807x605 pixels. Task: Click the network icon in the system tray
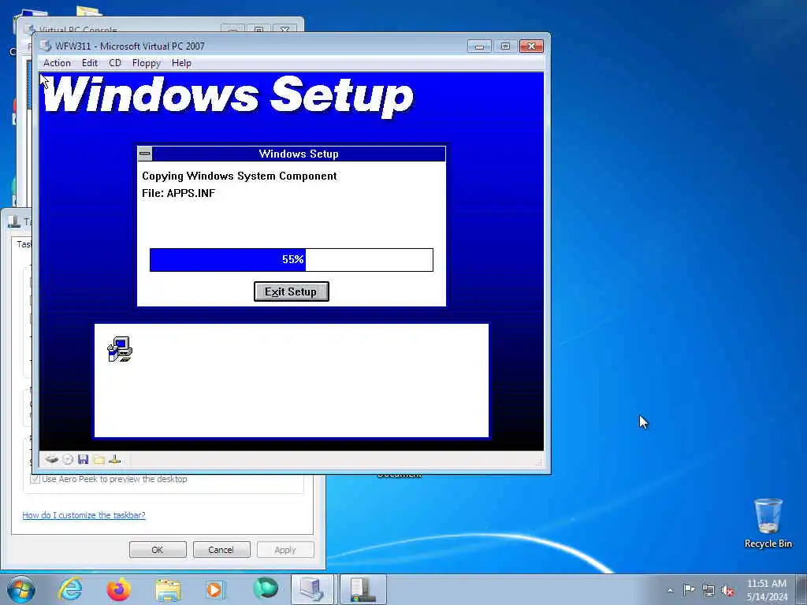coord(708,590)
